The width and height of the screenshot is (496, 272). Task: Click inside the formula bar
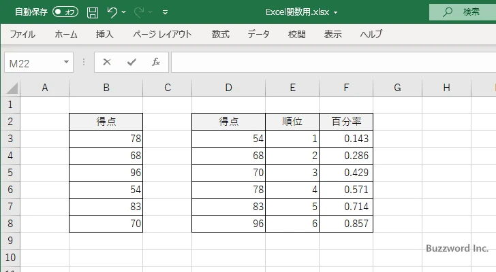[x=333, y=63]
